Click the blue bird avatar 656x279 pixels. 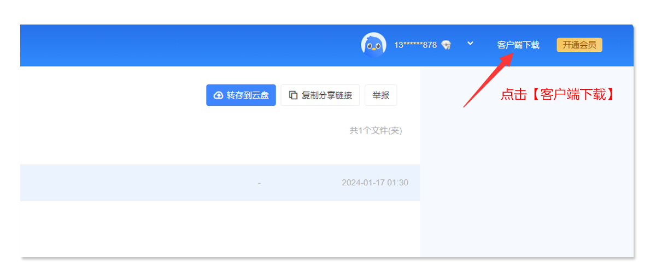pyautogui.click(x=373, y=45)
